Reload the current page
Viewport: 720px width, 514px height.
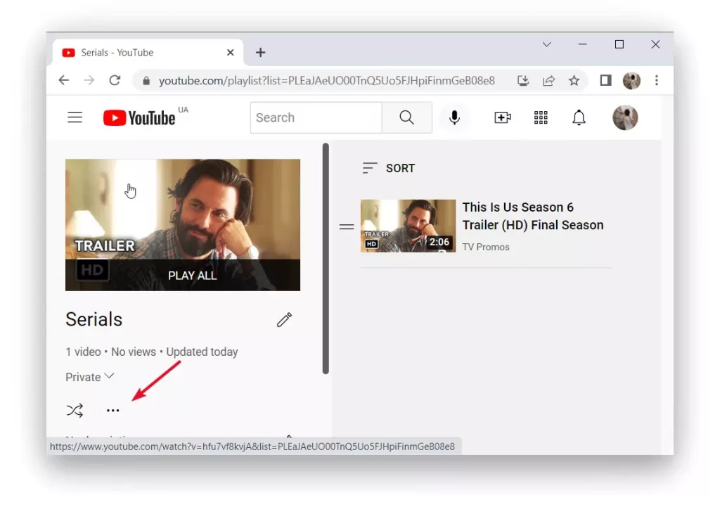(x=115, y=80)
